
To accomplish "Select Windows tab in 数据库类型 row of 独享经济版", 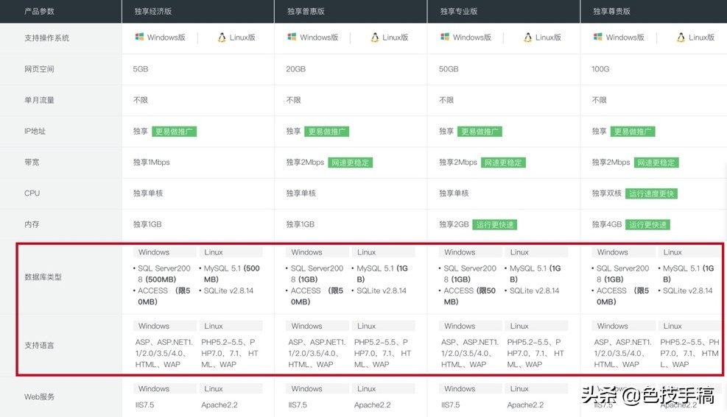I will point(164,252).
